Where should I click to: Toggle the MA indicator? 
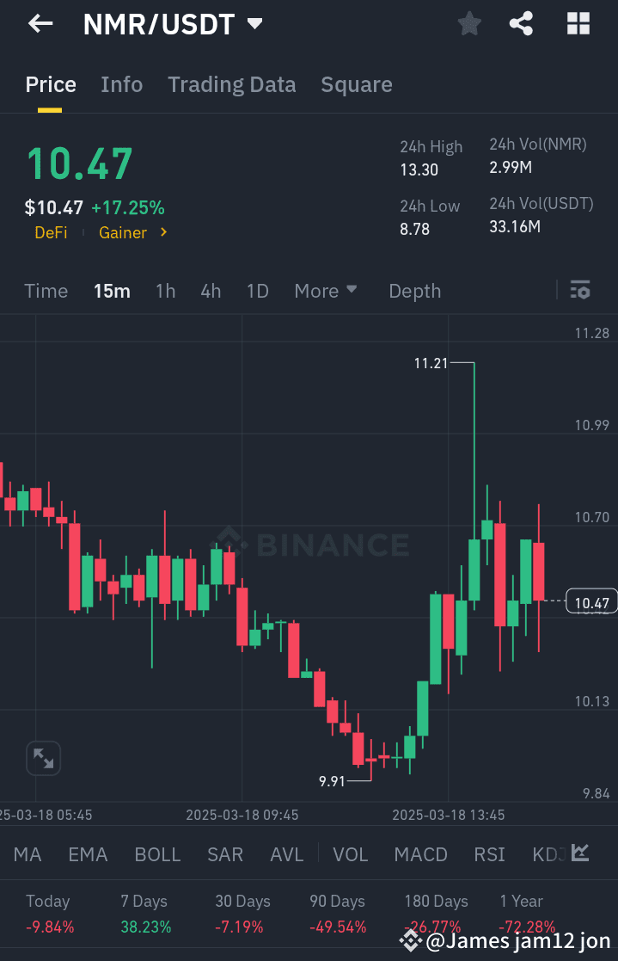[28, 854]
